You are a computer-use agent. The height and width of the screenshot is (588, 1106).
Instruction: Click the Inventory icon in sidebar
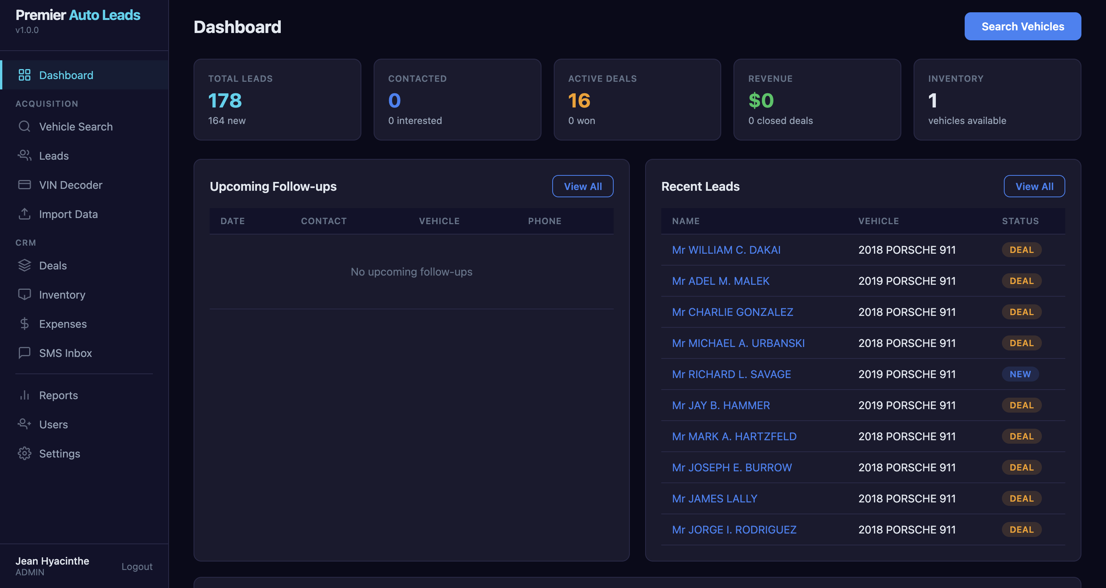25,294
